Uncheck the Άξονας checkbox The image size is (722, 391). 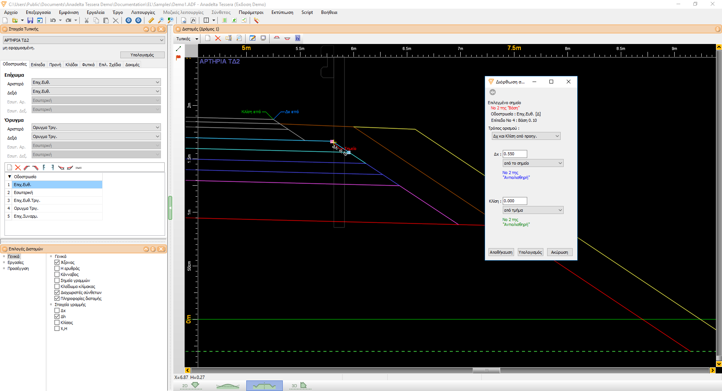coord(57,262)
